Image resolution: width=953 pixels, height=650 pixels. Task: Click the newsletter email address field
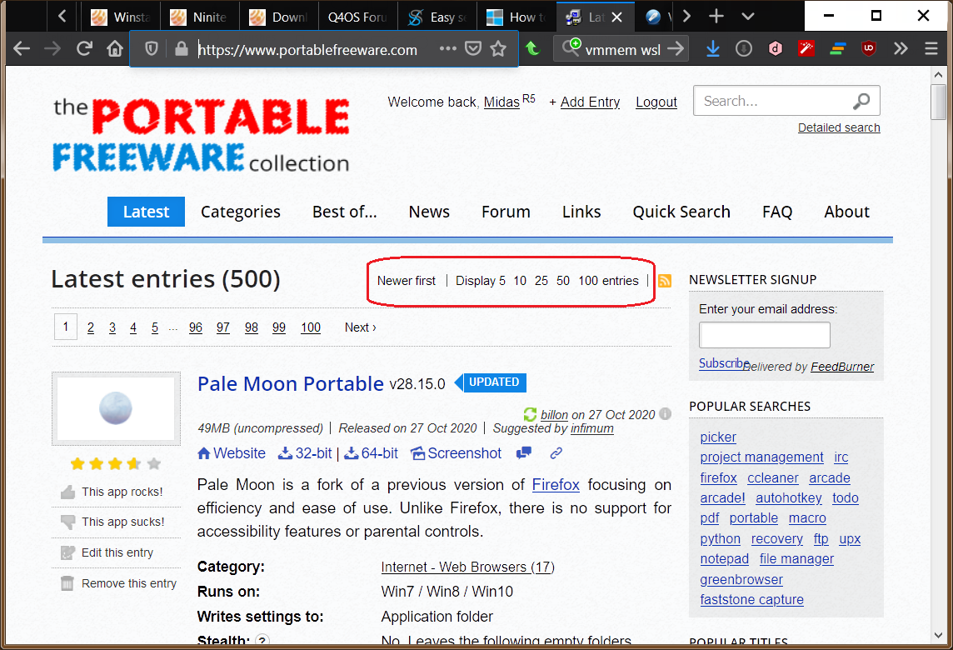(765, 335)
